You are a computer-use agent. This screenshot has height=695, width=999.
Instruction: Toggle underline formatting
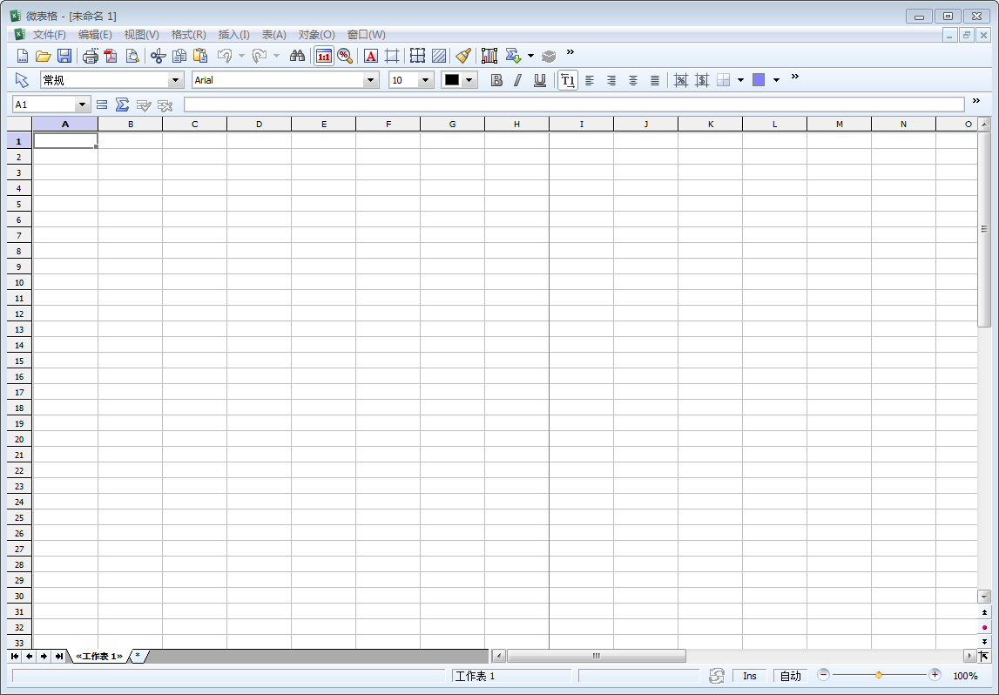pos(539,80)
